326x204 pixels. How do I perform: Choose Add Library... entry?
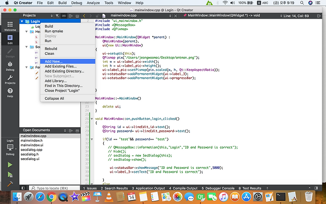coord(68,81)
